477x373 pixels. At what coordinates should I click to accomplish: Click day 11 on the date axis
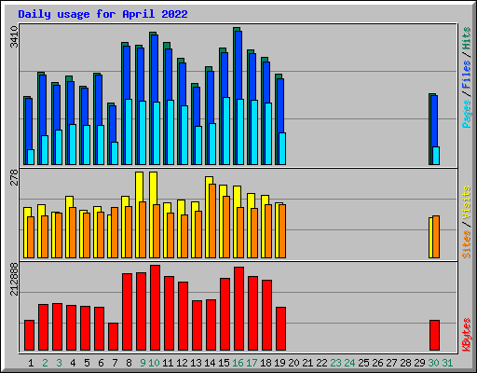pyautogui.click(x=168, y=363)
